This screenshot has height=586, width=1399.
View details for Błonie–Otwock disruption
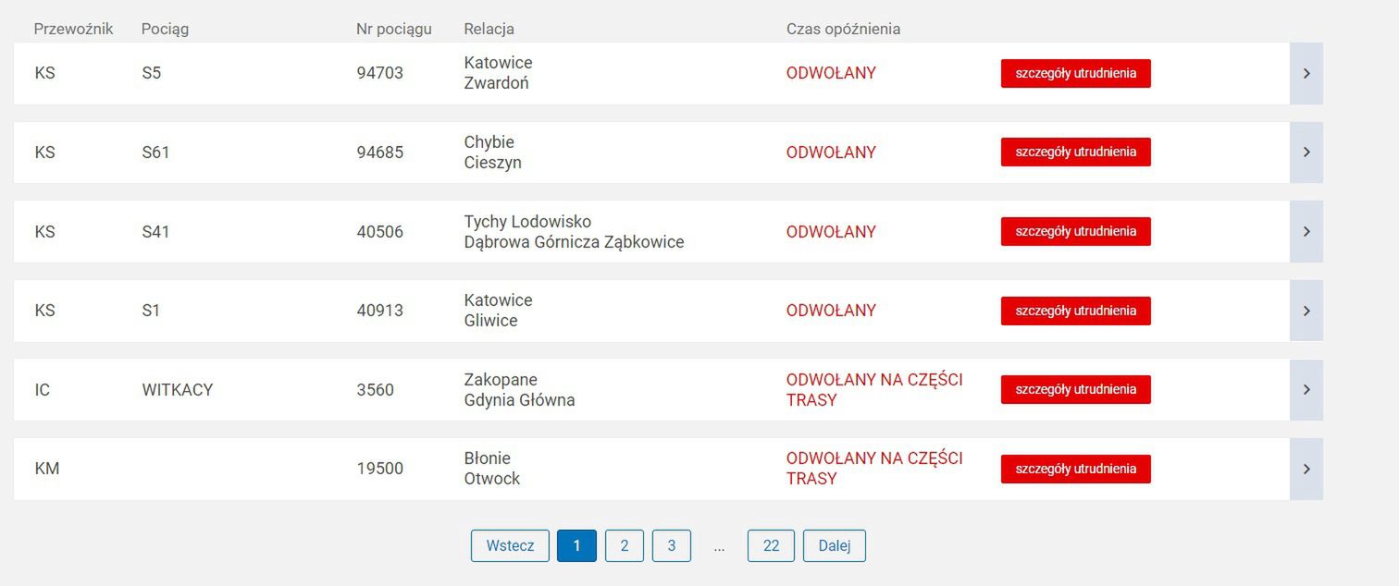point(1075,469)
